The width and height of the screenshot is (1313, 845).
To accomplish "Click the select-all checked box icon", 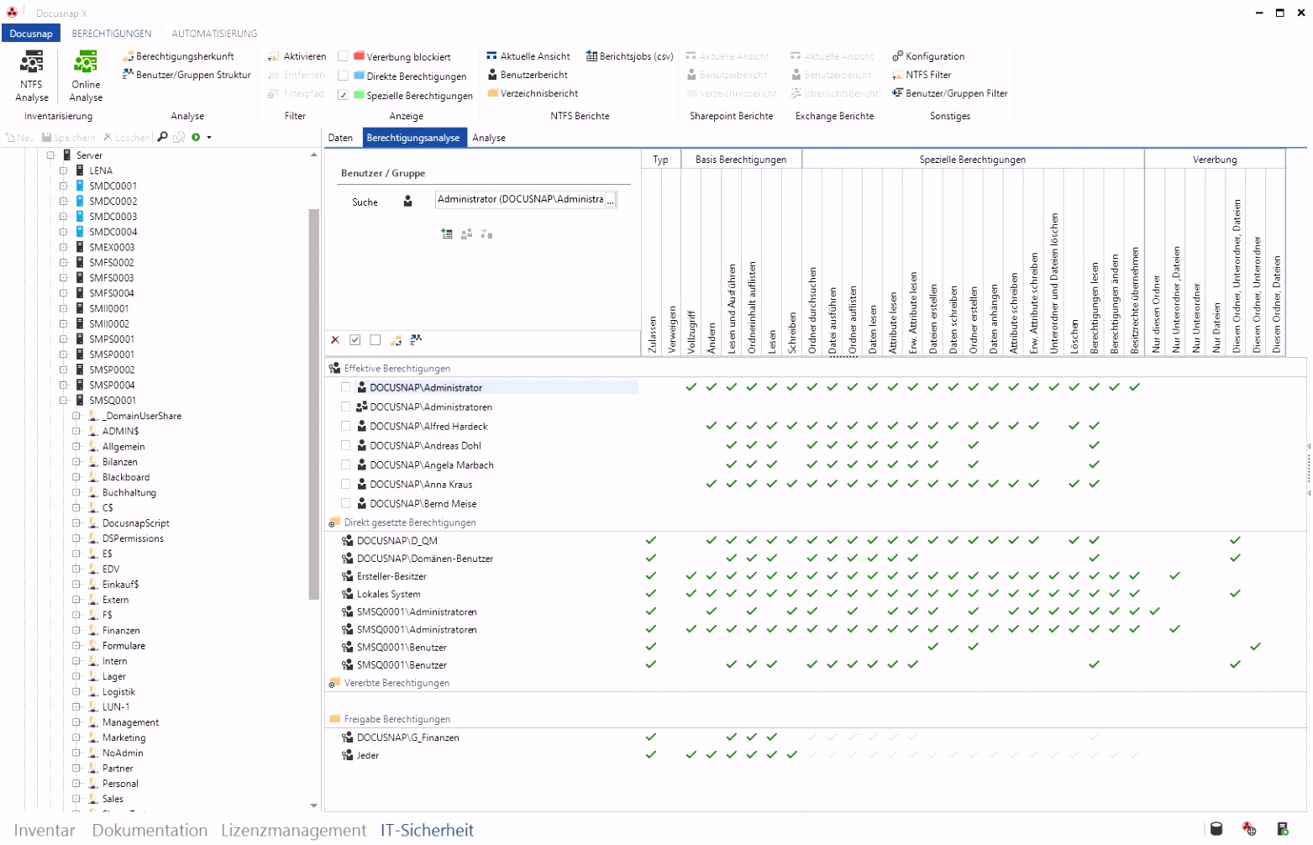I will 355,340.
